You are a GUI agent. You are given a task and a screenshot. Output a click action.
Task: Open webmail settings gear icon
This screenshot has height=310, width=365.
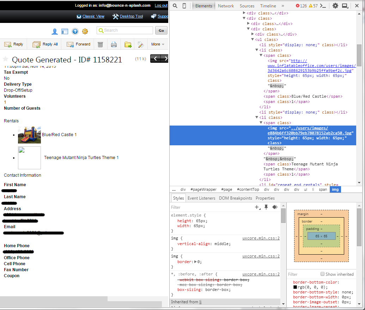coord(85,31)
